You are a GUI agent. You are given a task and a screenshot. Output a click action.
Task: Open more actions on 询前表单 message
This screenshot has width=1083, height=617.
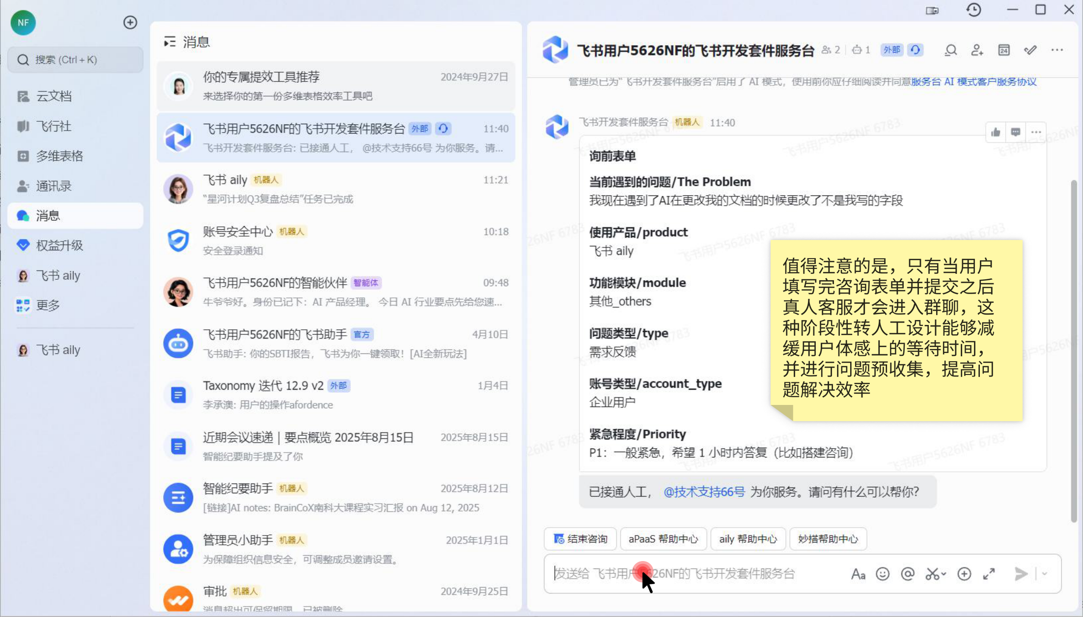point(1036,132)
